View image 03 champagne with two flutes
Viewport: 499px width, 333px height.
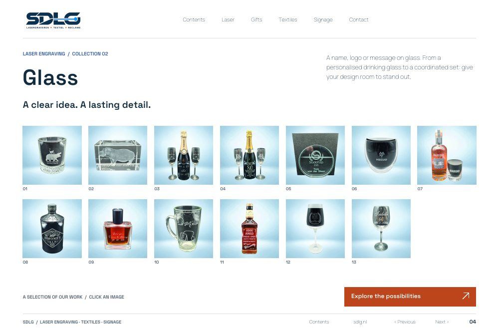pos(184,155)
